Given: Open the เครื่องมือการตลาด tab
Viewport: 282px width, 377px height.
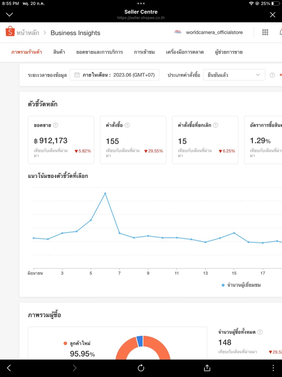Looking at the screenshot, I should pos(185,52).
